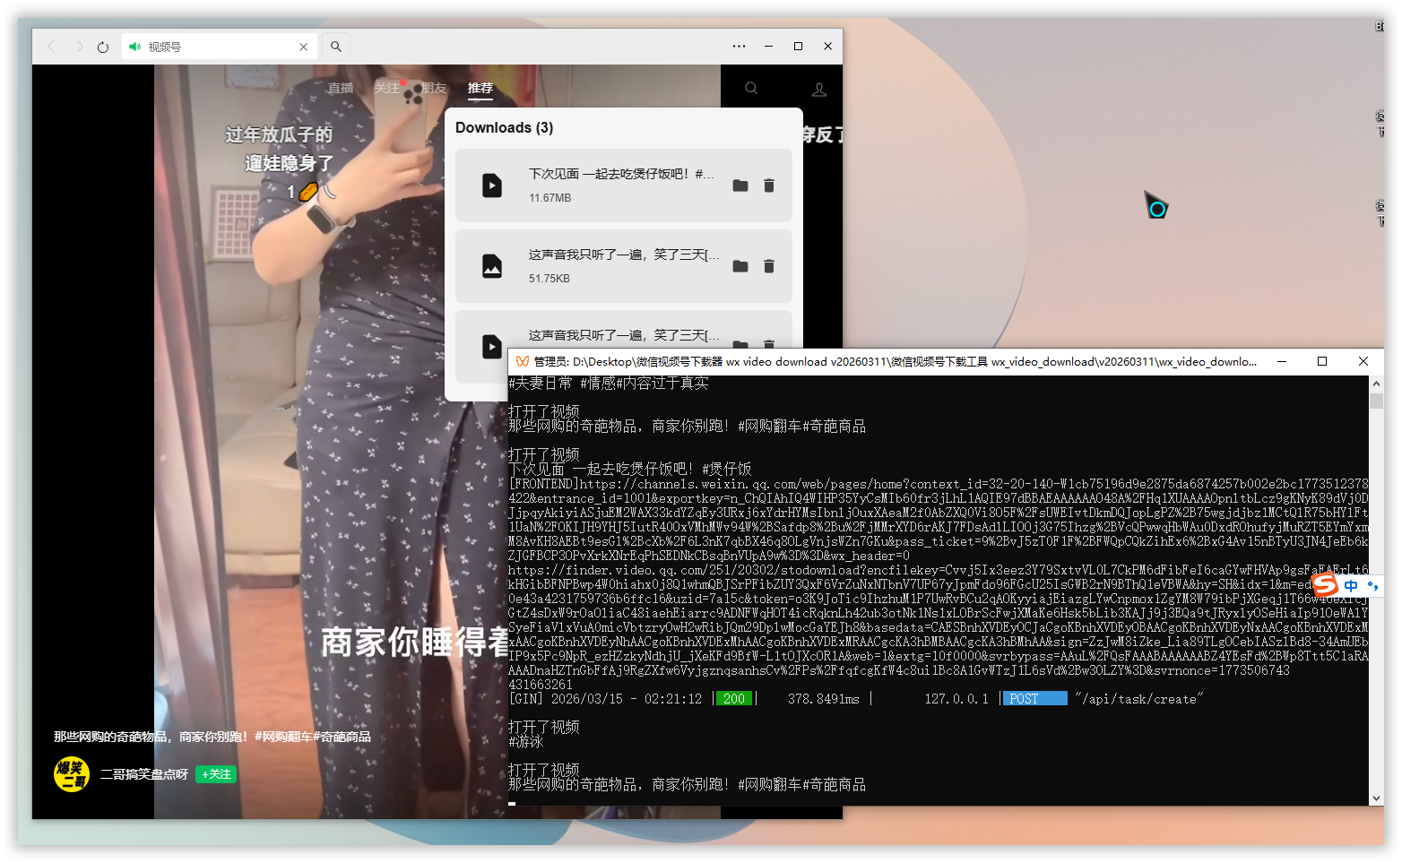Click the browser toolbar search icon

[x=336, y=47]
